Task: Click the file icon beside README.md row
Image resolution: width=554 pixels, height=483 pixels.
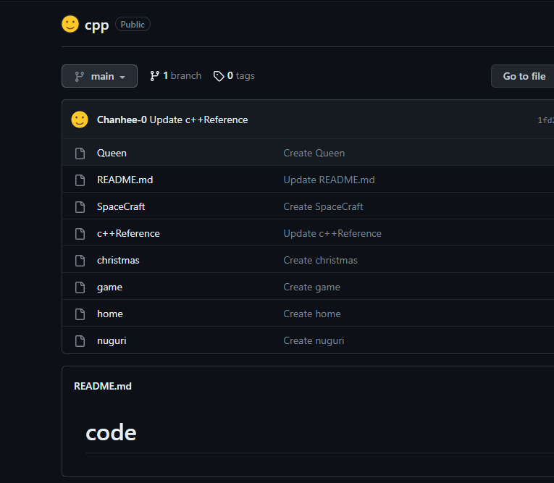Action: pyautogui.click(x=81, y=180)
